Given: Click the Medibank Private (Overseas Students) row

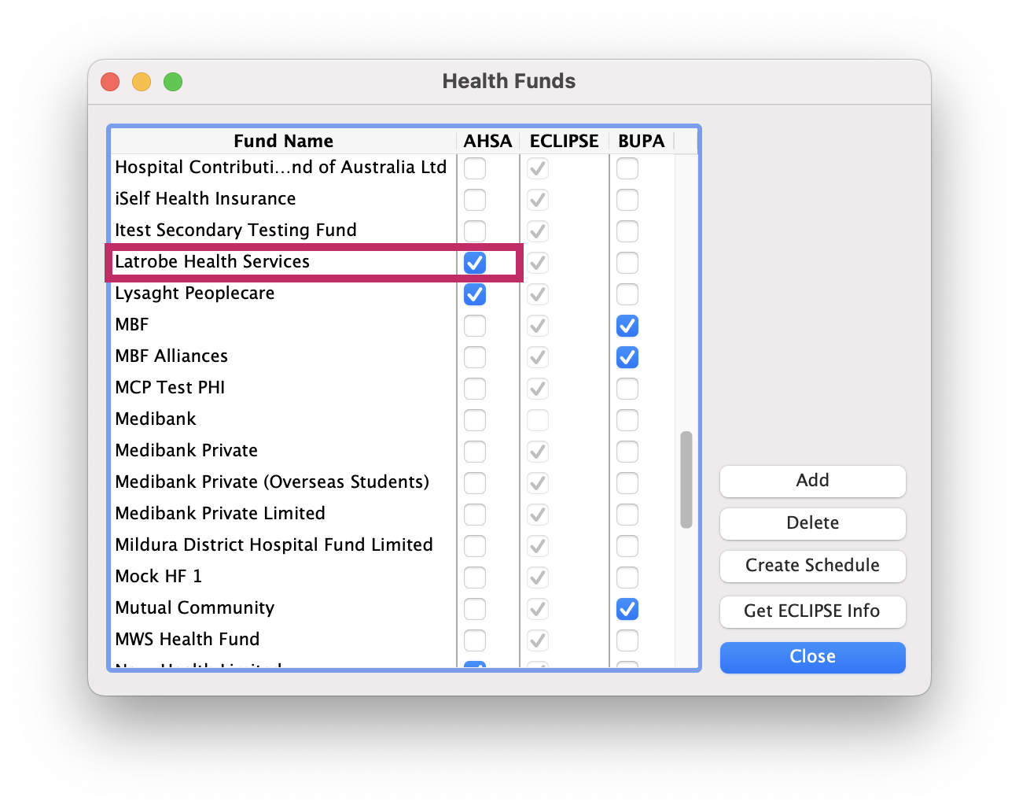Looking at the screenshot, I should [x=271, y=482].
